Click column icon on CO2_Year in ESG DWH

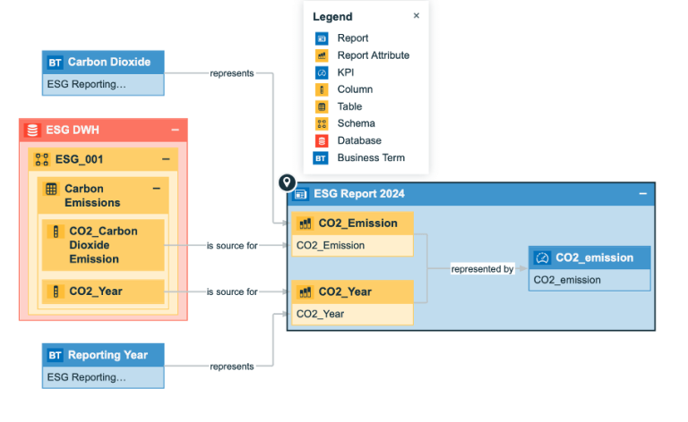[56, 291]
